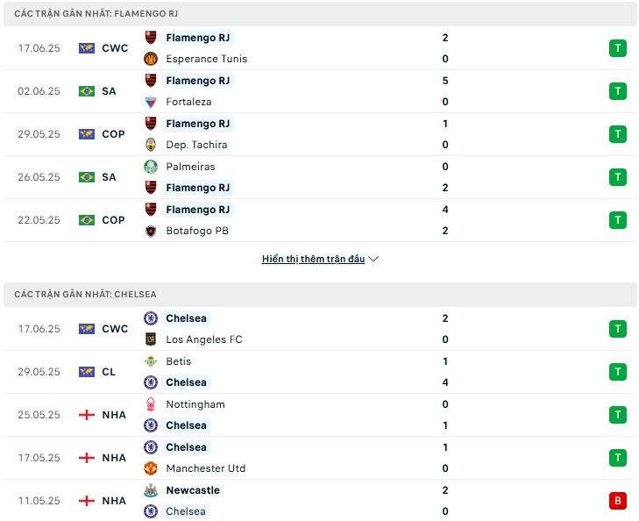Click the Fortaleza team logo
This screenshot has width=639, height=521.
[x=151, y=102]
